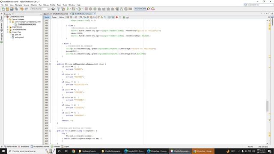Collapse the Project Files node
This screenshot has width=274, height=154.
coord(8,32)
